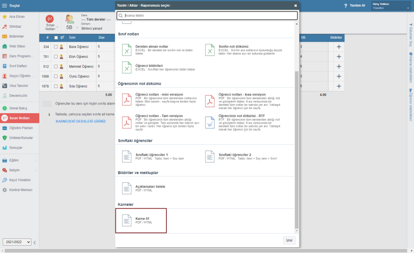Screen dimensions: 414x253
Task: Open Sınıf Defteri in sidebar
Action: click(18, 66)
